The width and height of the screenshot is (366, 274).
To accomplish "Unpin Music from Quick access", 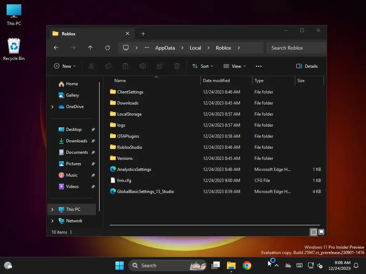I will point(93,175).
